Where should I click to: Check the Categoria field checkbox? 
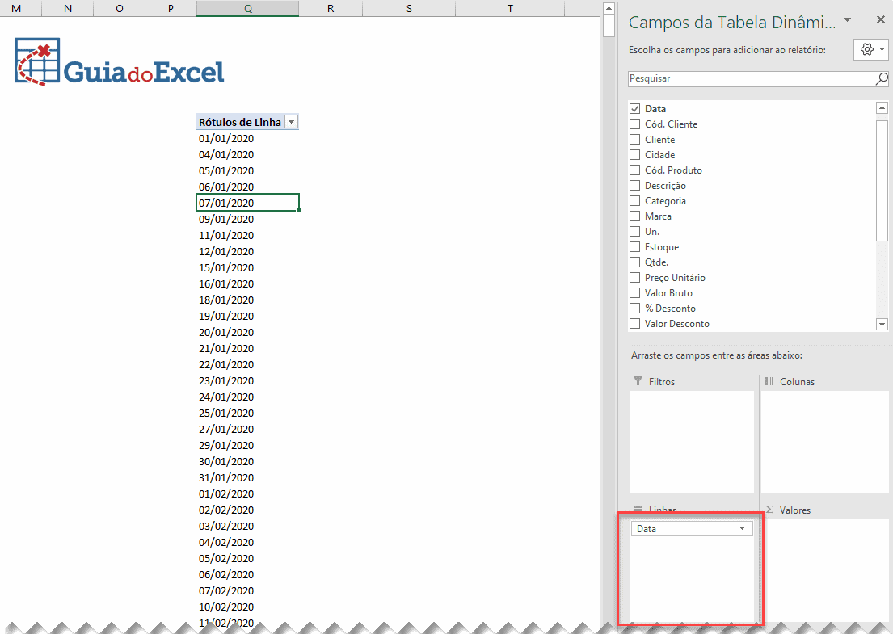point(634,201)
